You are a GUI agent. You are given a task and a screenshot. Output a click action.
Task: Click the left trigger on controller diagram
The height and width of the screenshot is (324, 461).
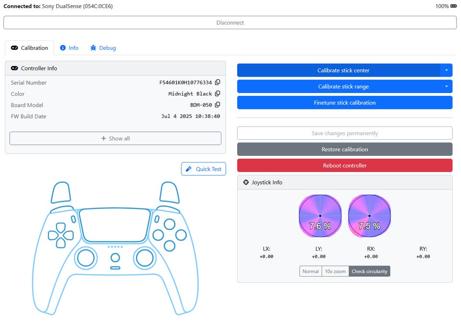(61, 192)
